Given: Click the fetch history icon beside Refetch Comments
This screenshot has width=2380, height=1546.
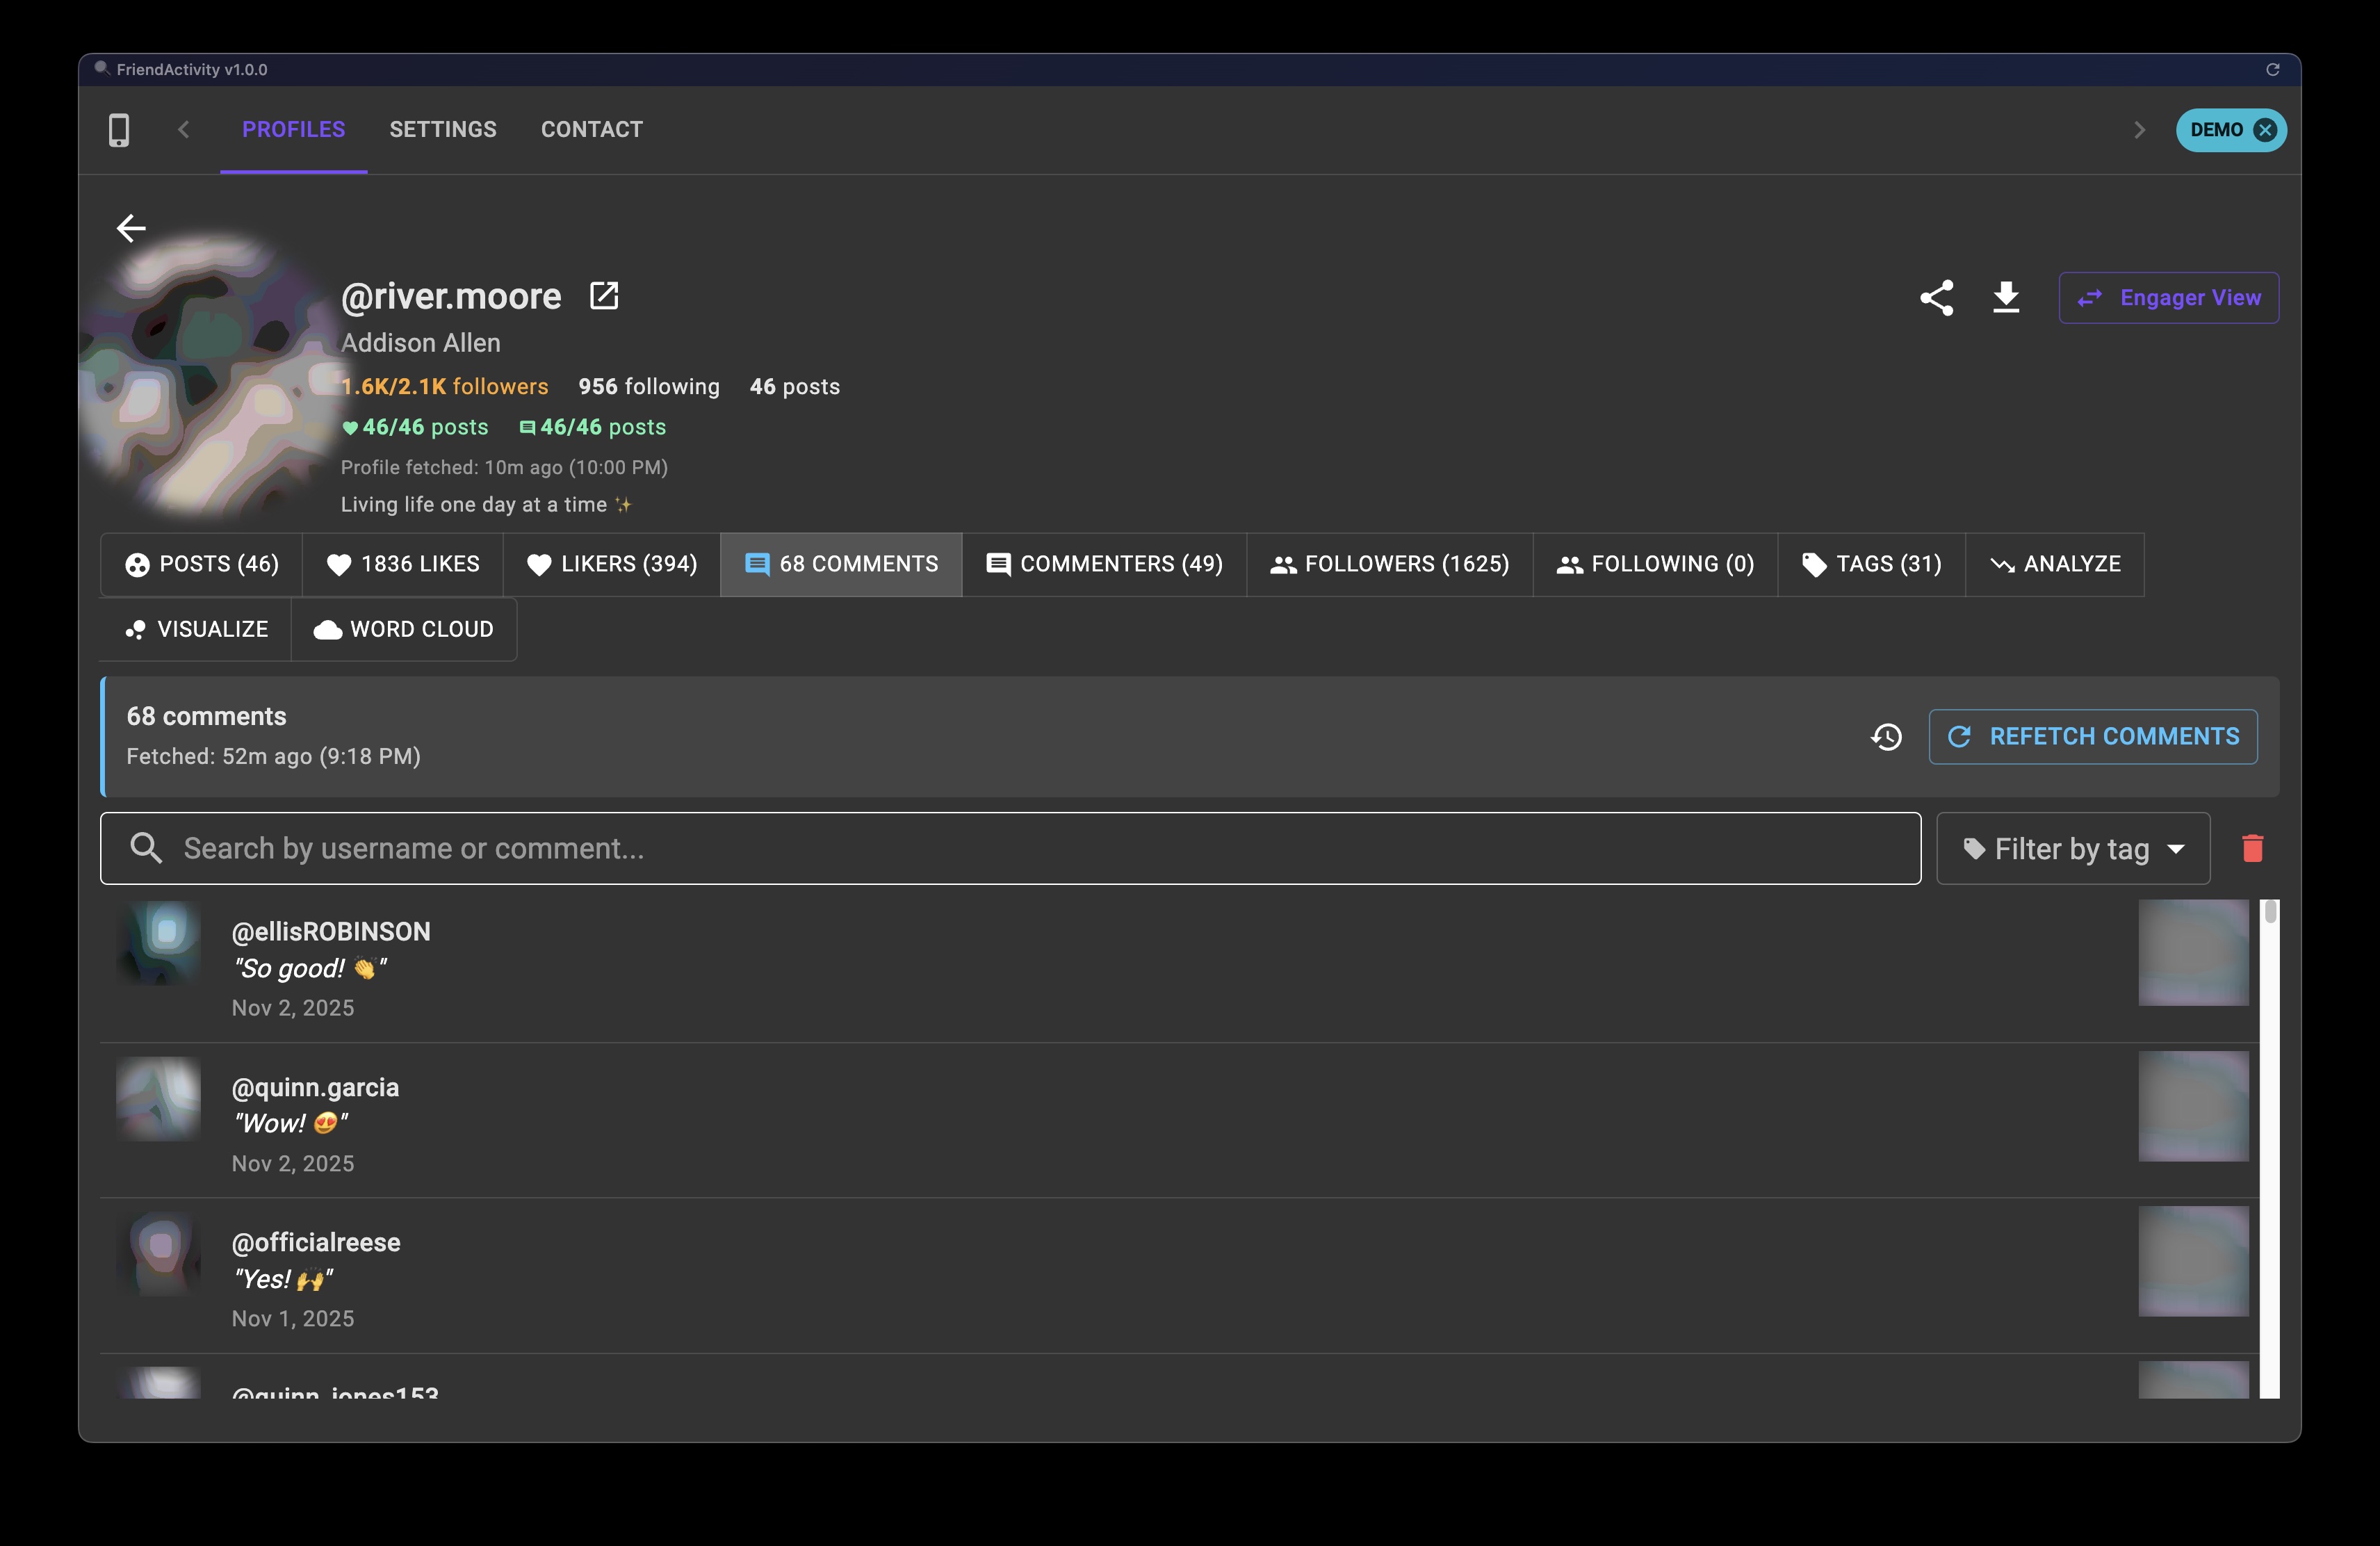Looking at the screenshot, I should pyautogui.click(x=1886, y=737).
